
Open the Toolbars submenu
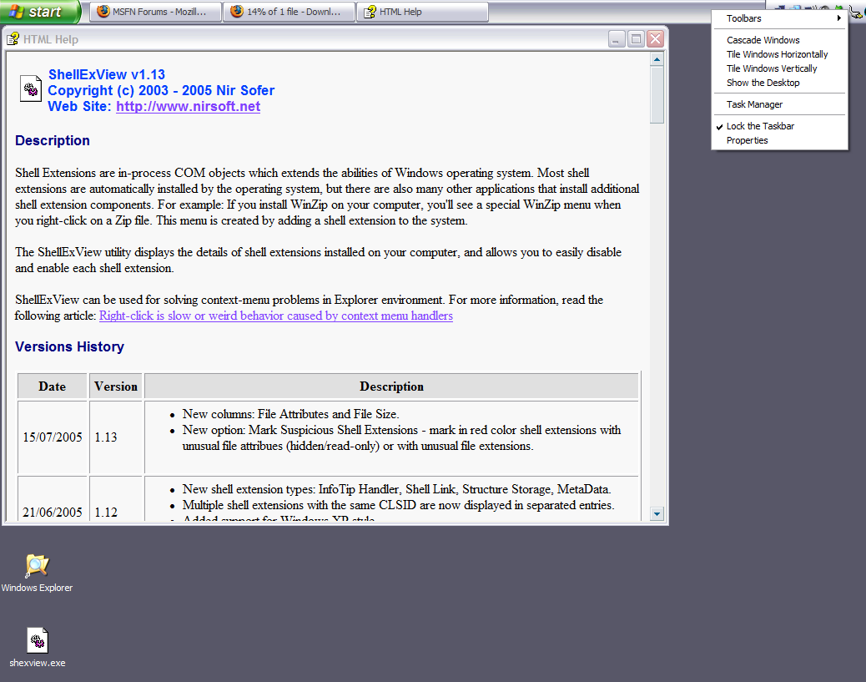click(780, 18)
